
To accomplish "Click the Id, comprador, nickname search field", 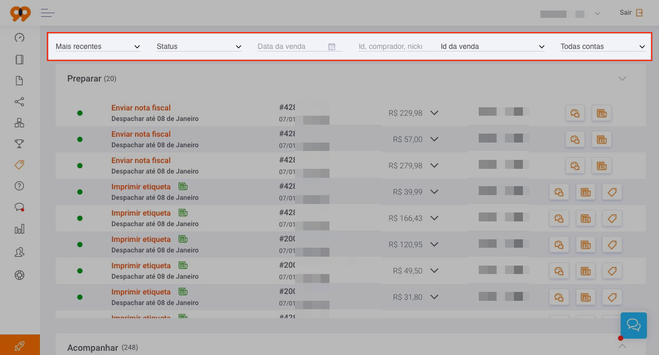I will 390,46.
